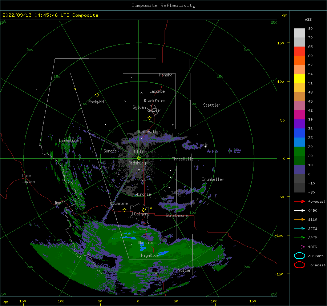Click the red forecast arrow in legend

click(x=299, y=201)
